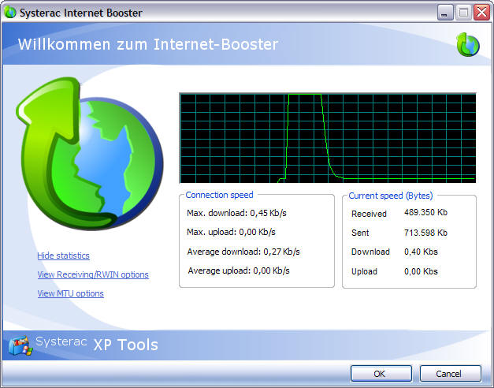Click the Hide statistics link
The image size is (494, 388).
(x=63, y=256)
